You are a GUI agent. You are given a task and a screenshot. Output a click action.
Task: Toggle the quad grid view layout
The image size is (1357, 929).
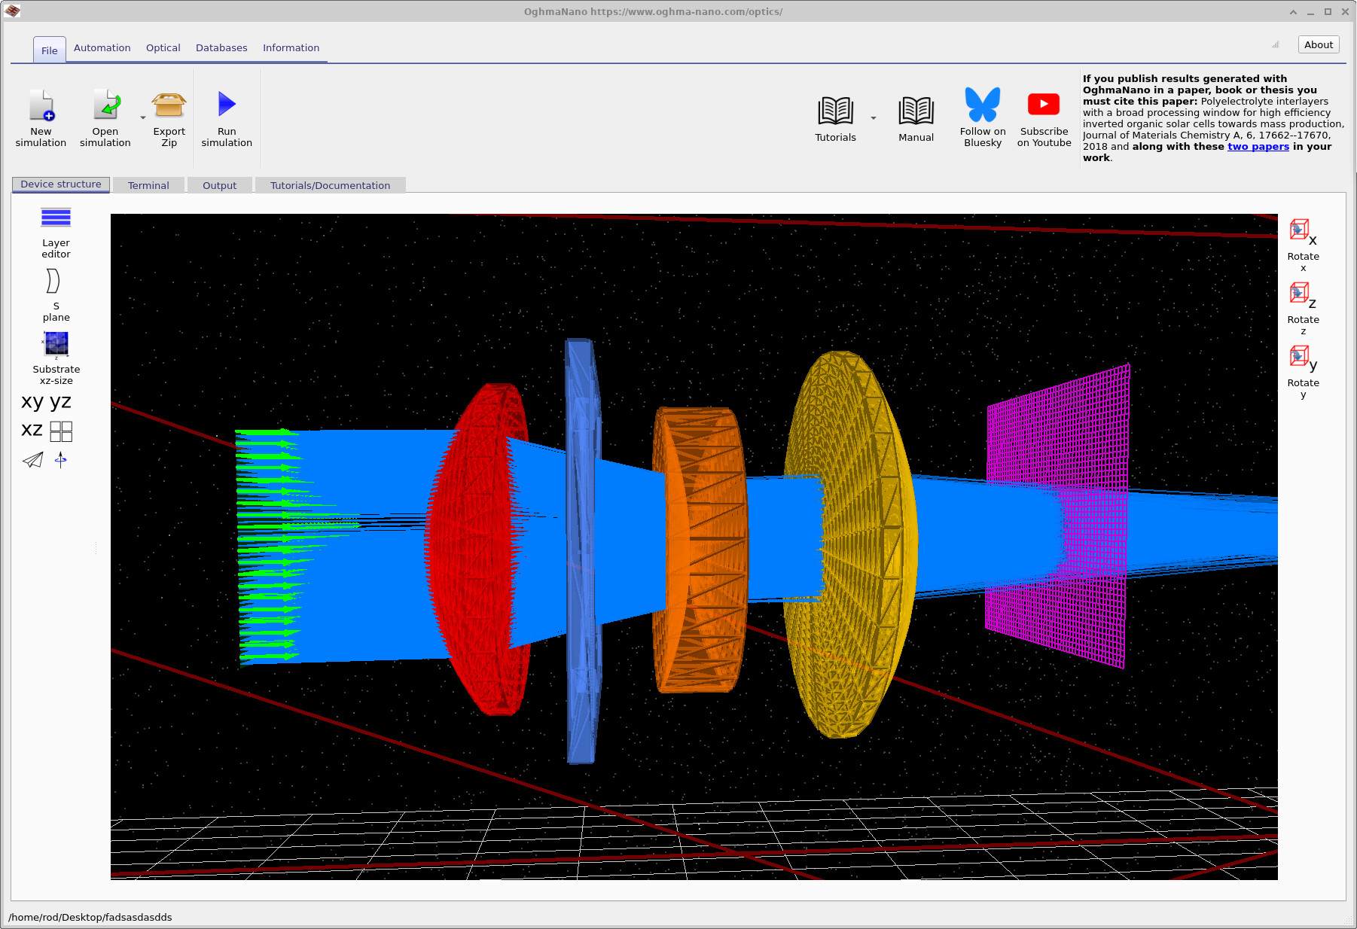point(61,430)
